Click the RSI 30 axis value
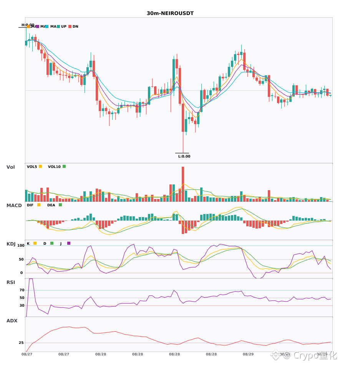340x365 pixels. [22, 305]
